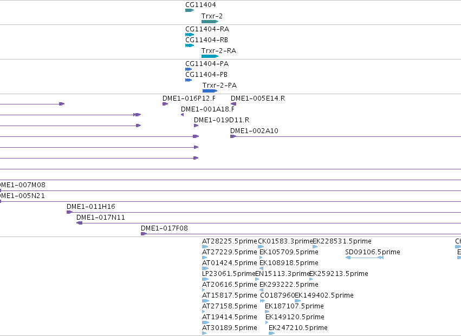Image resolution: width=461 pixels, height=336 pixels.
Task: Click the DME1-016P12.F arrow glyph
Action: [165, 104]
